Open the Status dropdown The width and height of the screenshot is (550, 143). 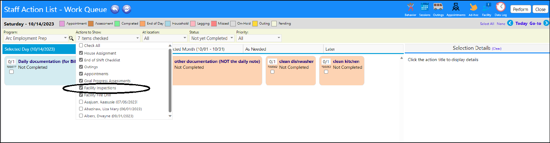212,38
